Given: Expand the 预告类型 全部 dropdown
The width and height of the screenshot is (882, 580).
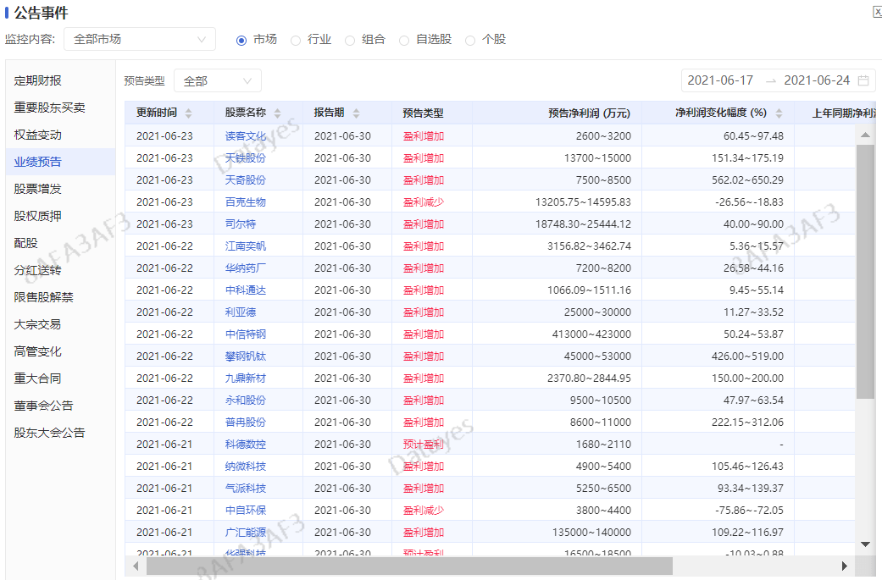Looking at the screenshot, I should click(x=218, y=80).
